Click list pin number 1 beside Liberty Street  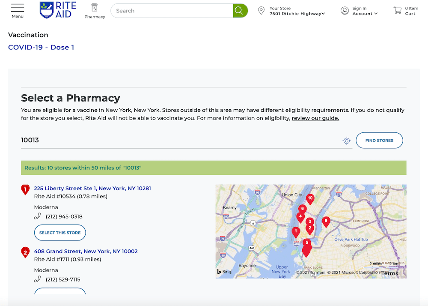pyautogui.click(x=25, y=189)
